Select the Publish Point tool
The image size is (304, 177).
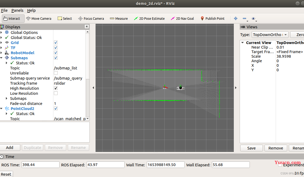pos(212,18)
